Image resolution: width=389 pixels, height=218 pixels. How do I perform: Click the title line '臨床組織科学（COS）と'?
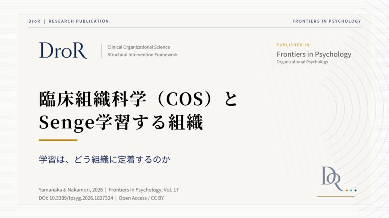pos(139,99)
